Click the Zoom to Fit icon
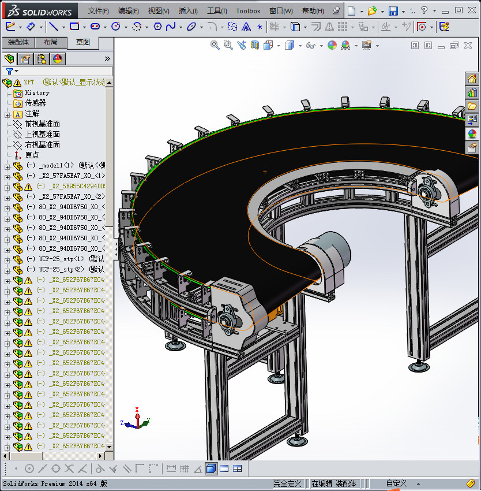 pyautogui.click(x=215, y=45)
